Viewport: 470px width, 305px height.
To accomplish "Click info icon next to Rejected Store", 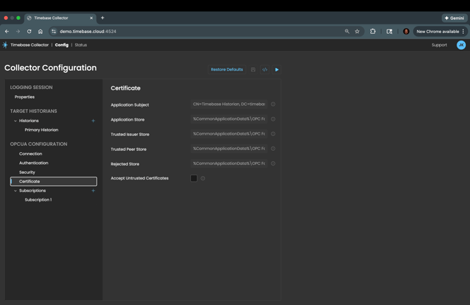I will tap(274, 163).
